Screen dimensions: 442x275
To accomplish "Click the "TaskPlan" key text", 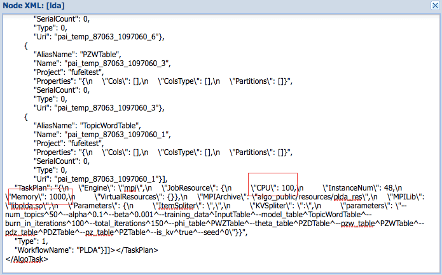I will tap(32, 188).
